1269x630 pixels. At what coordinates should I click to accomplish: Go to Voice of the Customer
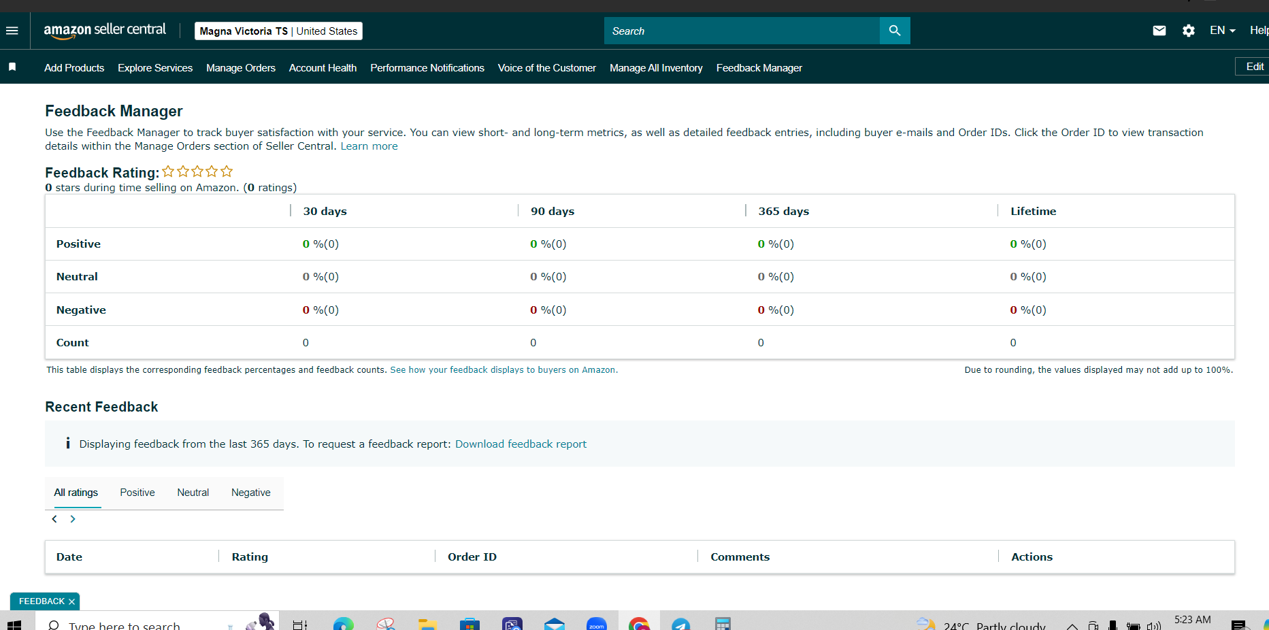click(547, 68)
